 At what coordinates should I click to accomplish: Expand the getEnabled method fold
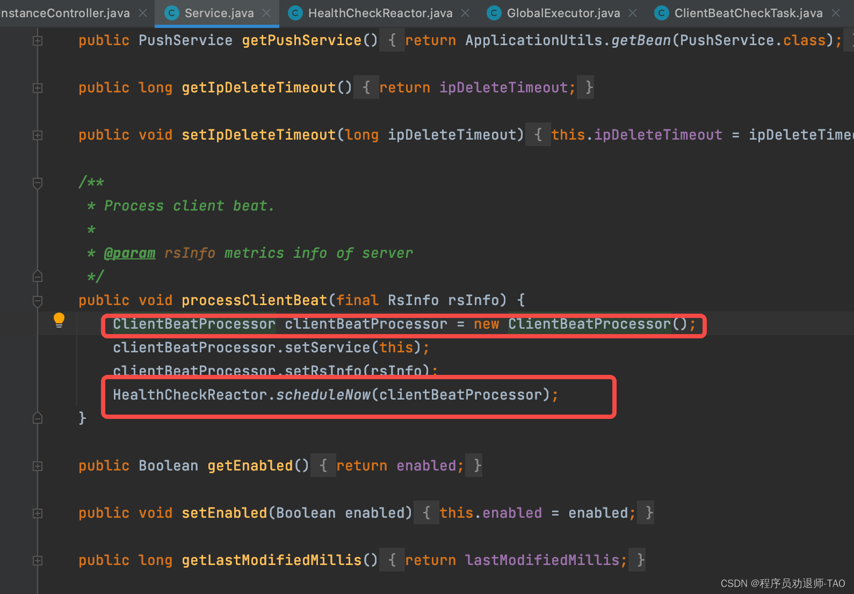pyautogui.click(x=38, y=466)
